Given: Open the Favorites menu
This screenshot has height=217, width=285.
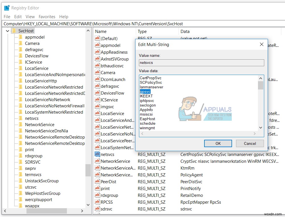Looking at the screenshot, I should coord(47,16).
